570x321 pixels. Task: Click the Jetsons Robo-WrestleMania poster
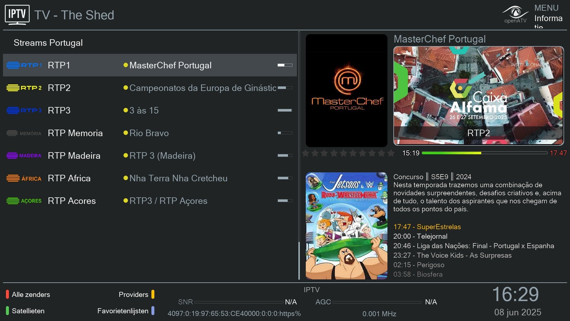(346, 226)
